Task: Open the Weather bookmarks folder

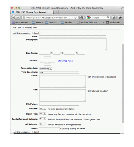Action: [x=68, y=22]
